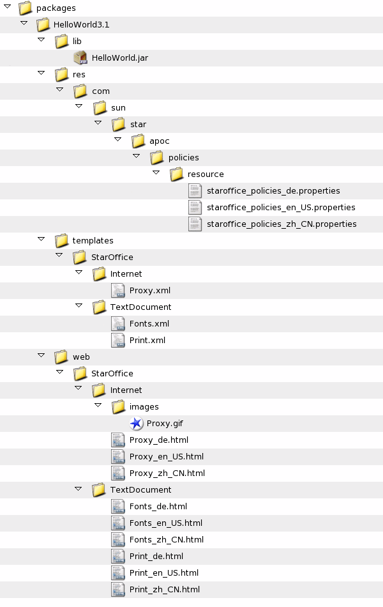
Task: Collapse the web folder
Action: (41, 355)
